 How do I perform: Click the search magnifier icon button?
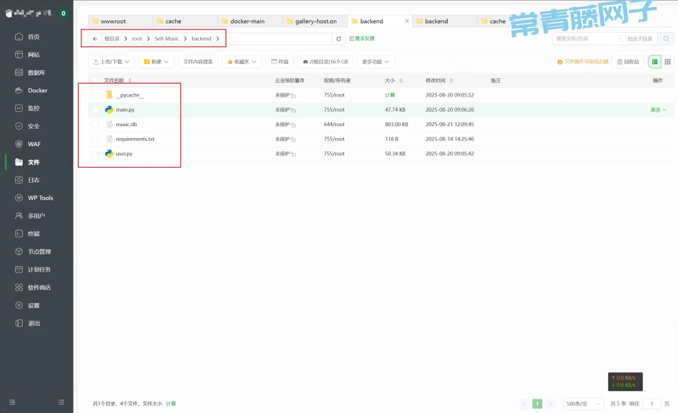(665, 39)
